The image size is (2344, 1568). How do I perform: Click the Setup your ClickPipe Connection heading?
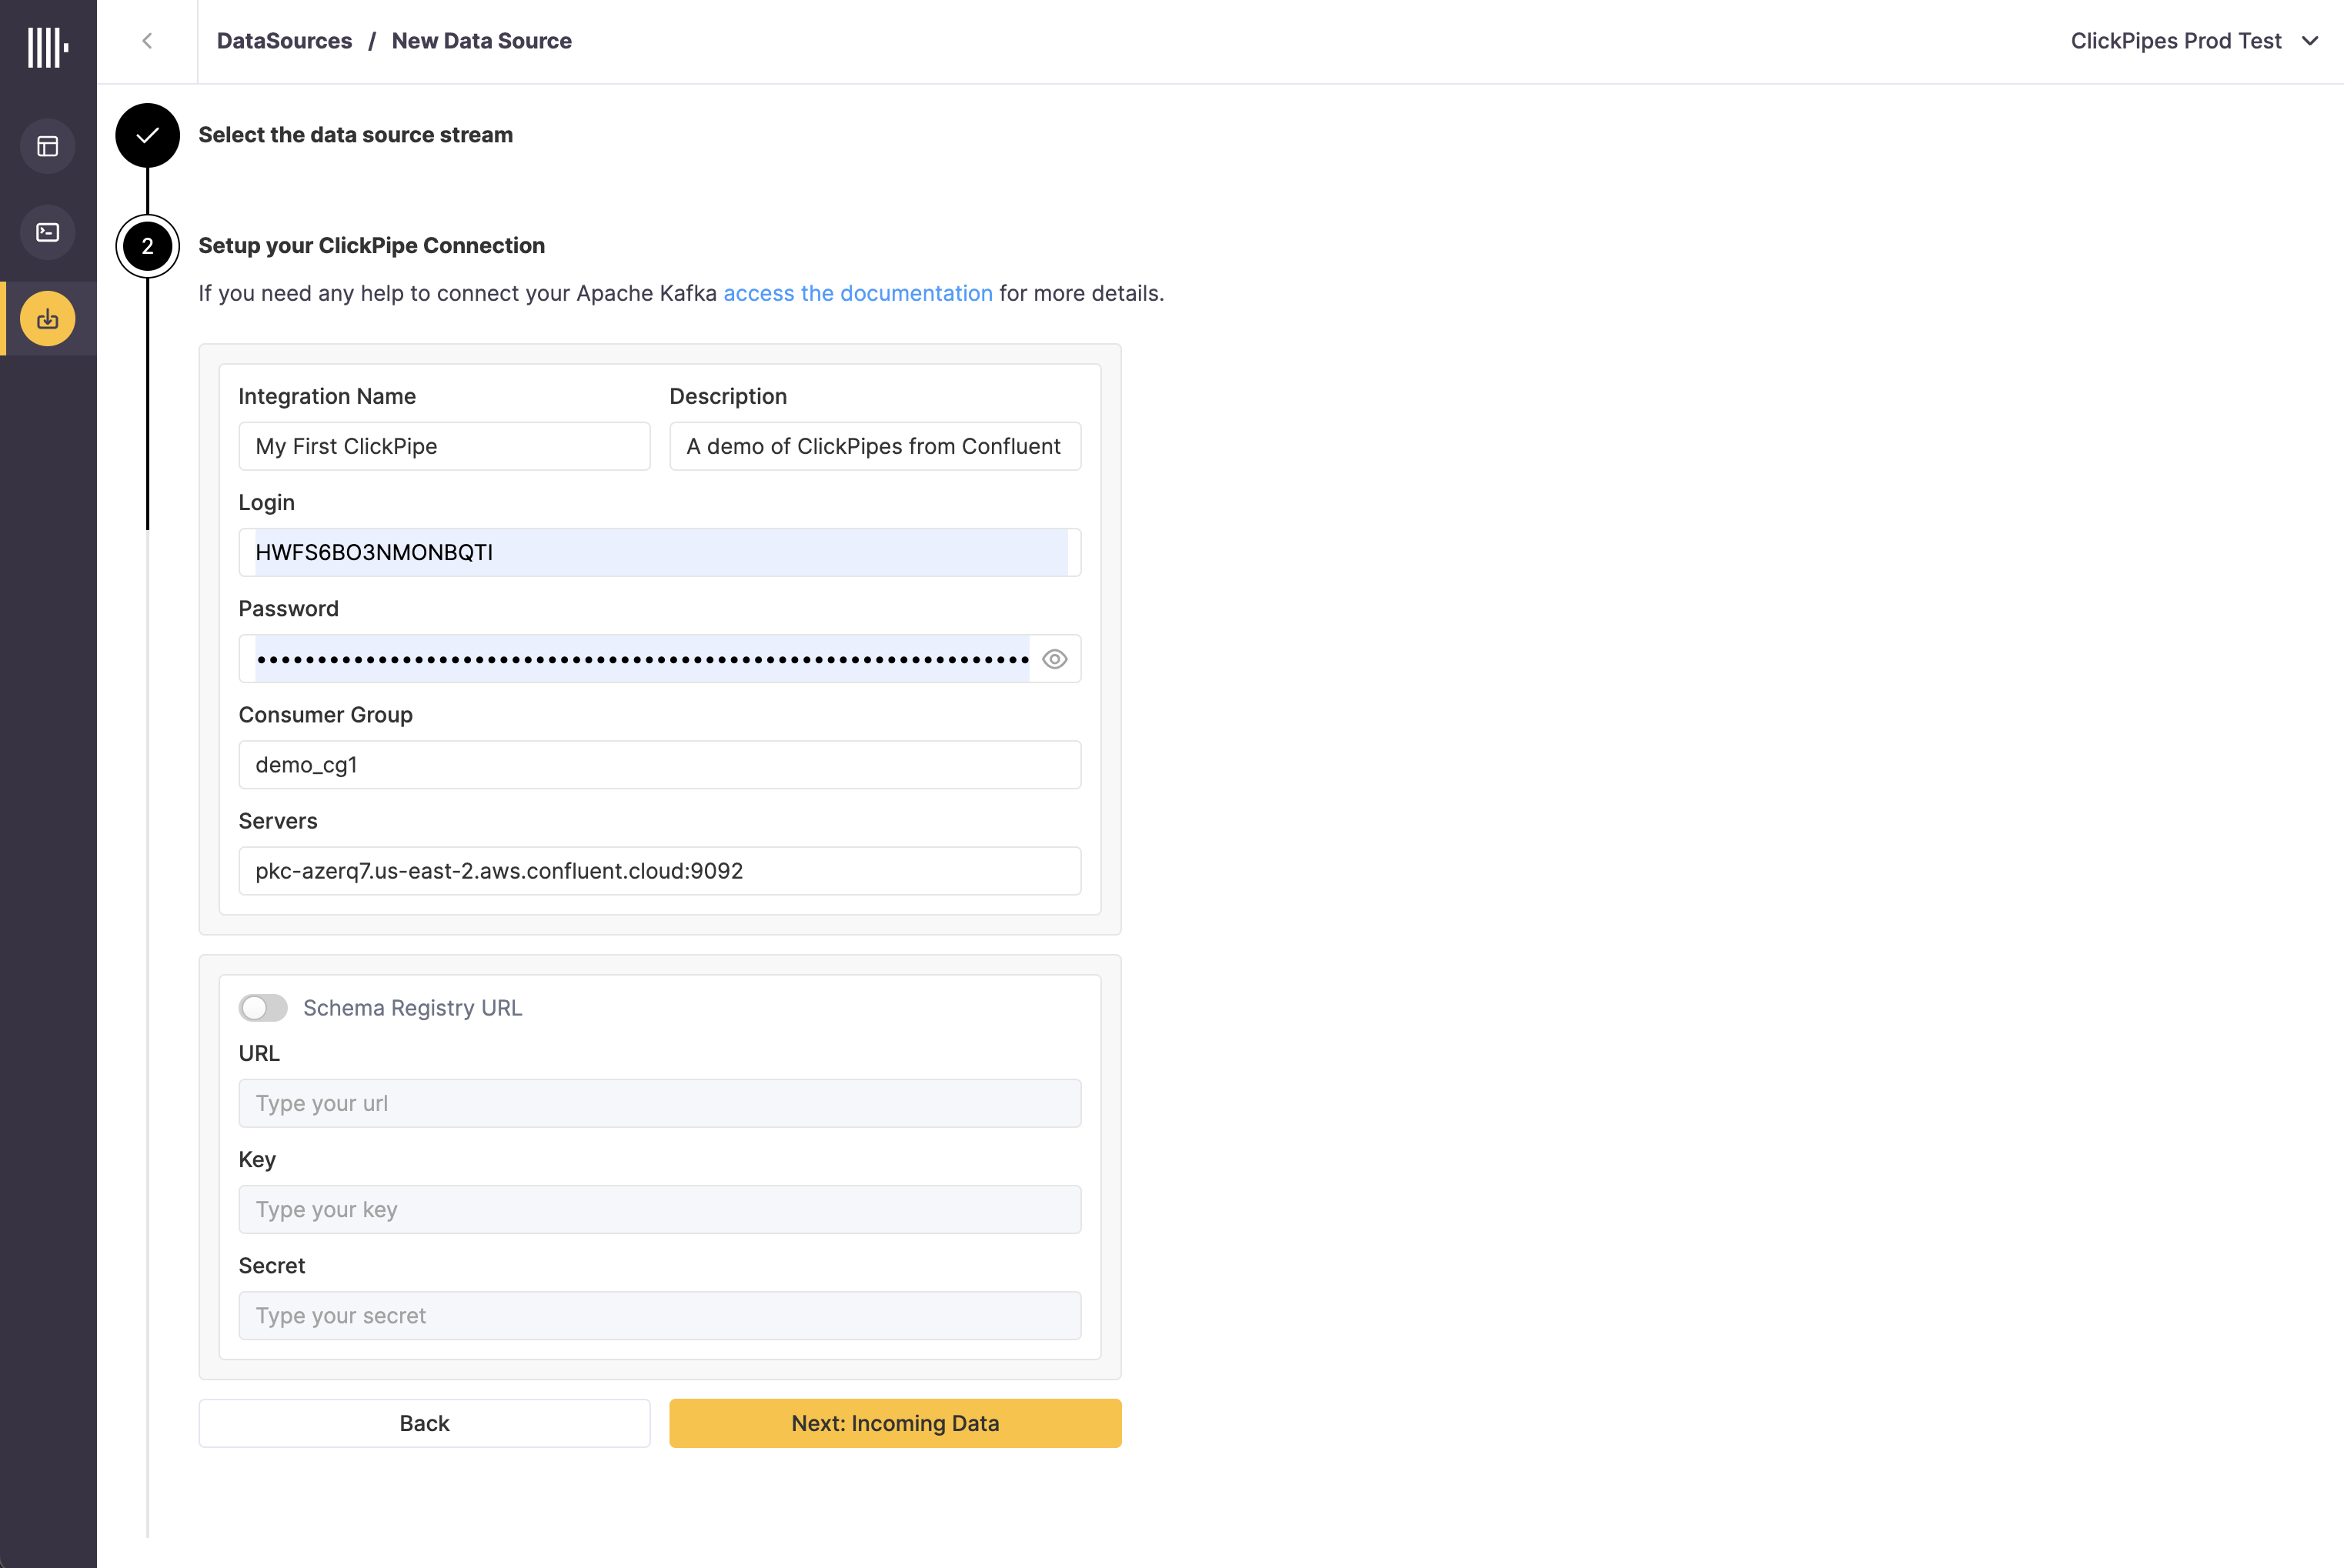[x=371, y=246]
